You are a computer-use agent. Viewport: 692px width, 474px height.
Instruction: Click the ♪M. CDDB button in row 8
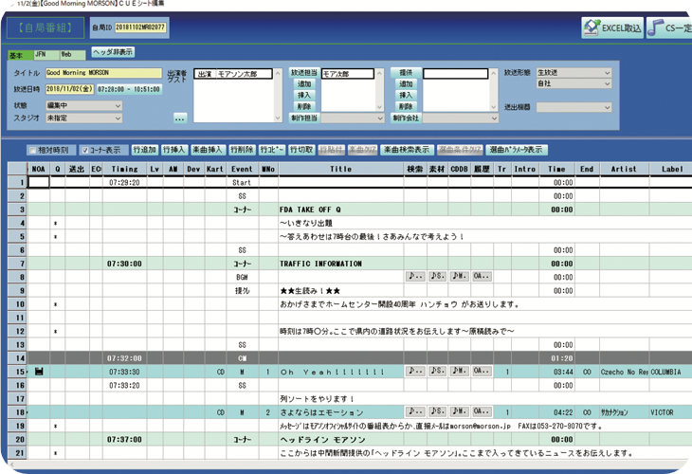pyautogui.click(x=459, y=276)
